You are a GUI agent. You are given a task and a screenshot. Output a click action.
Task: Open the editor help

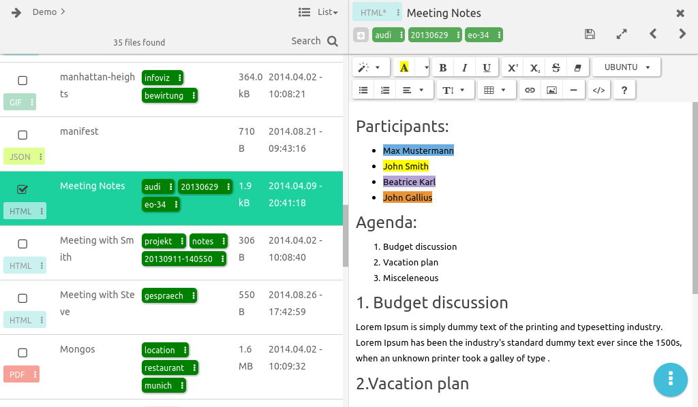click(624, 89)
